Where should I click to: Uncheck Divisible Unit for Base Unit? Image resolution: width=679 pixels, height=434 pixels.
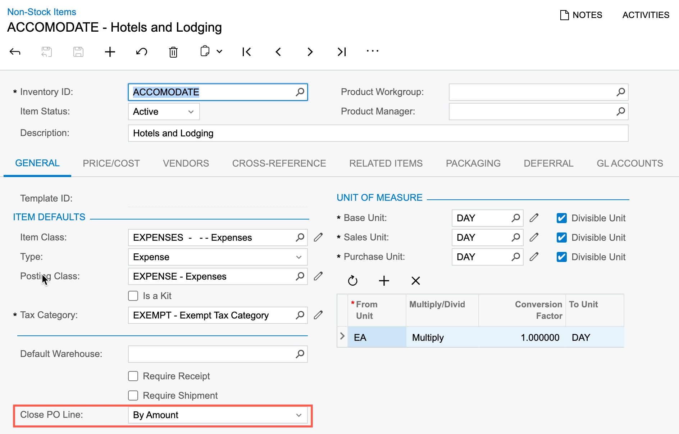562,218
